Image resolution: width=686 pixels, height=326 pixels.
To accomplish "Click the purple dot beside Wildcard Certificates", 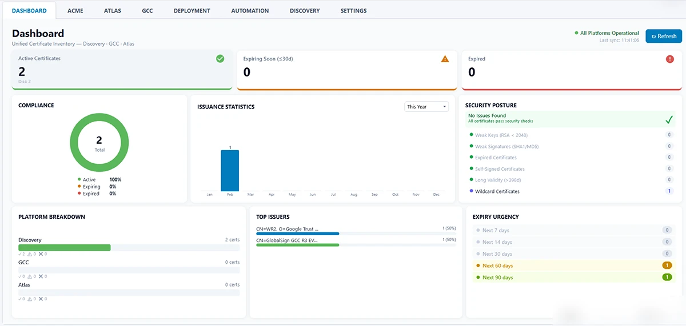I will [471, 191].
